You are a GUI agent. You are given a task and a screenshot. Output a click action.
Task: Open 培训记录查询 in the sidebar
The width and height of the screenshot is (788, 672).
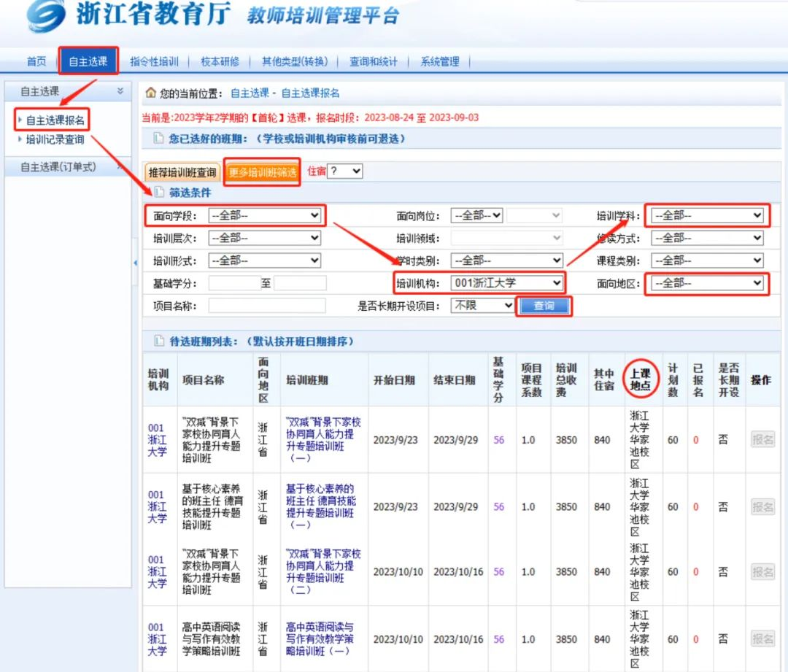55,139
